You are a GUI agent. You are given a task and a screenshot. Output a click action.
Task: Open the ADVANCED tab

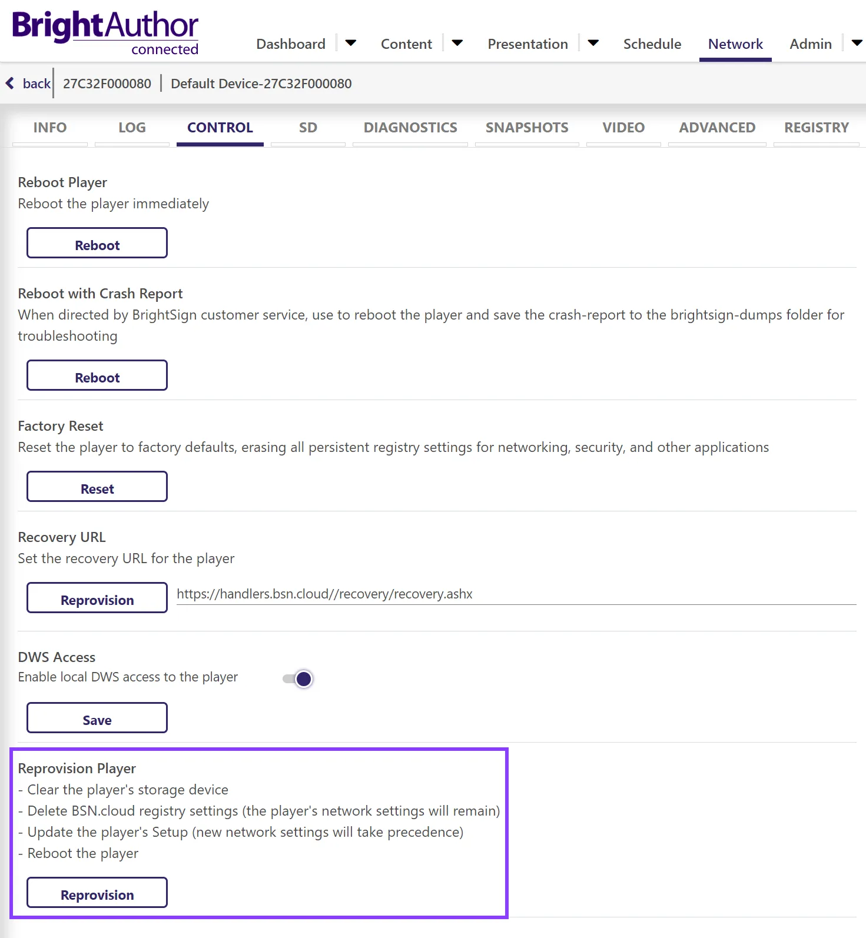pos(717,128)
